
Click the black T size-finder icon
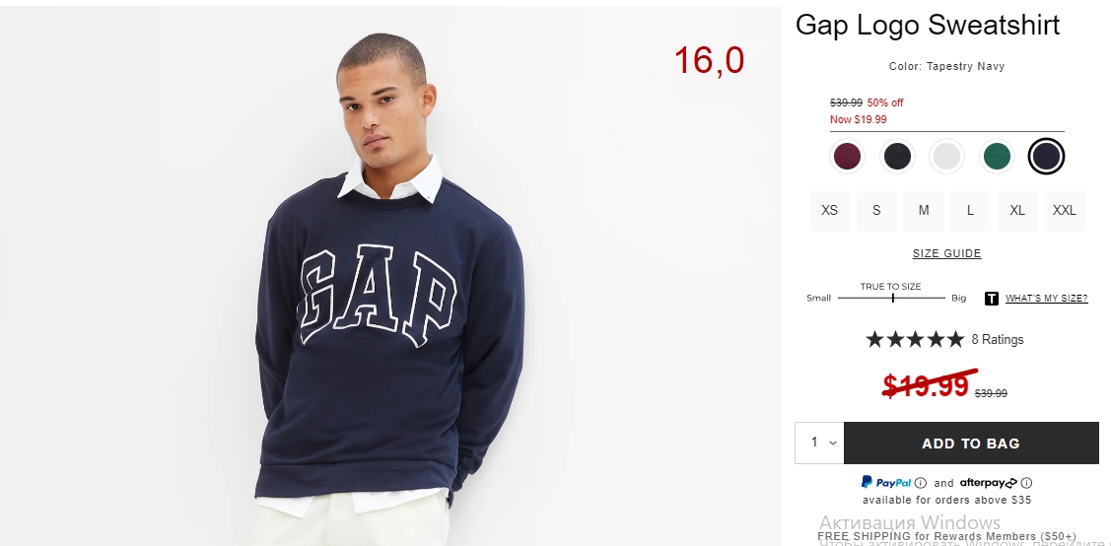coord(992,299)
